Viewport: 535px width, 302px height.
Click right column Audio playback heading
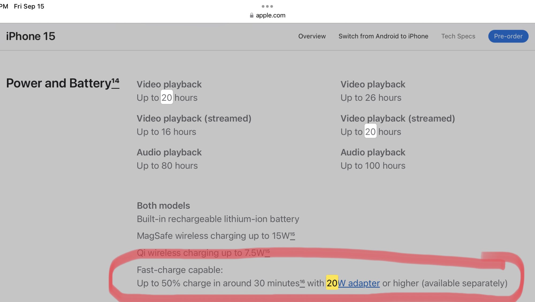(373, 152)
